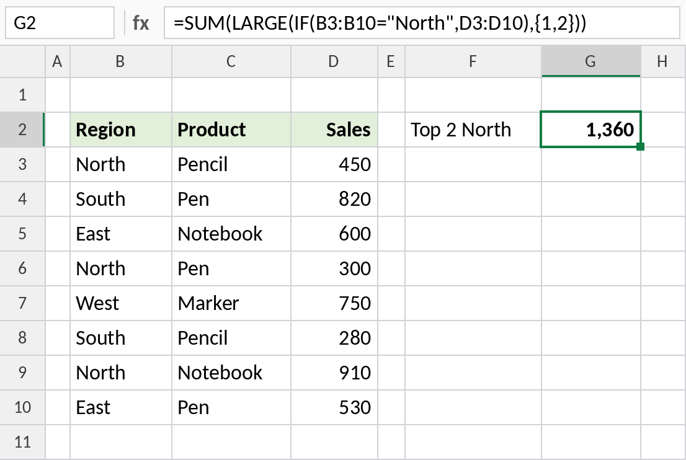The image size is (686, 460).
Task: Click the Pen cell in row 10
Action: [231, 407]
